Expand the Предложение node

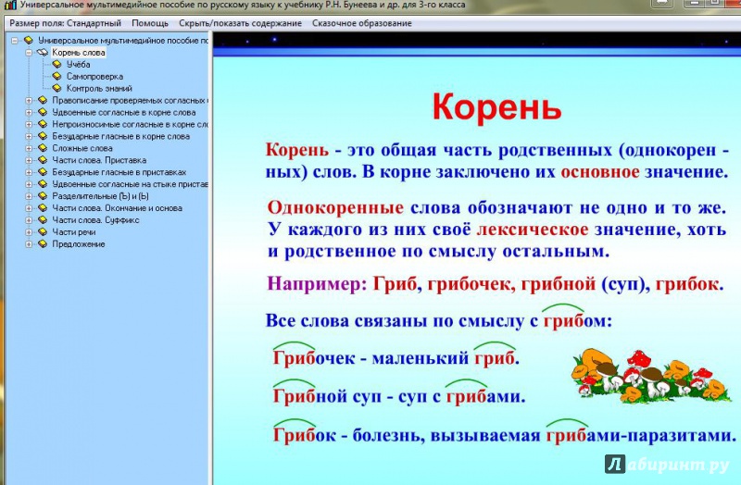point(29,244)
